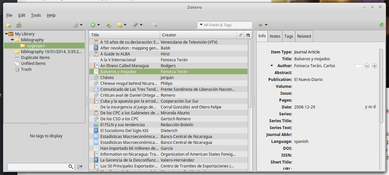Click the Sync with Zotero Server icon
The width and height of the screenshot is (389, 175).
pos(382,25)
